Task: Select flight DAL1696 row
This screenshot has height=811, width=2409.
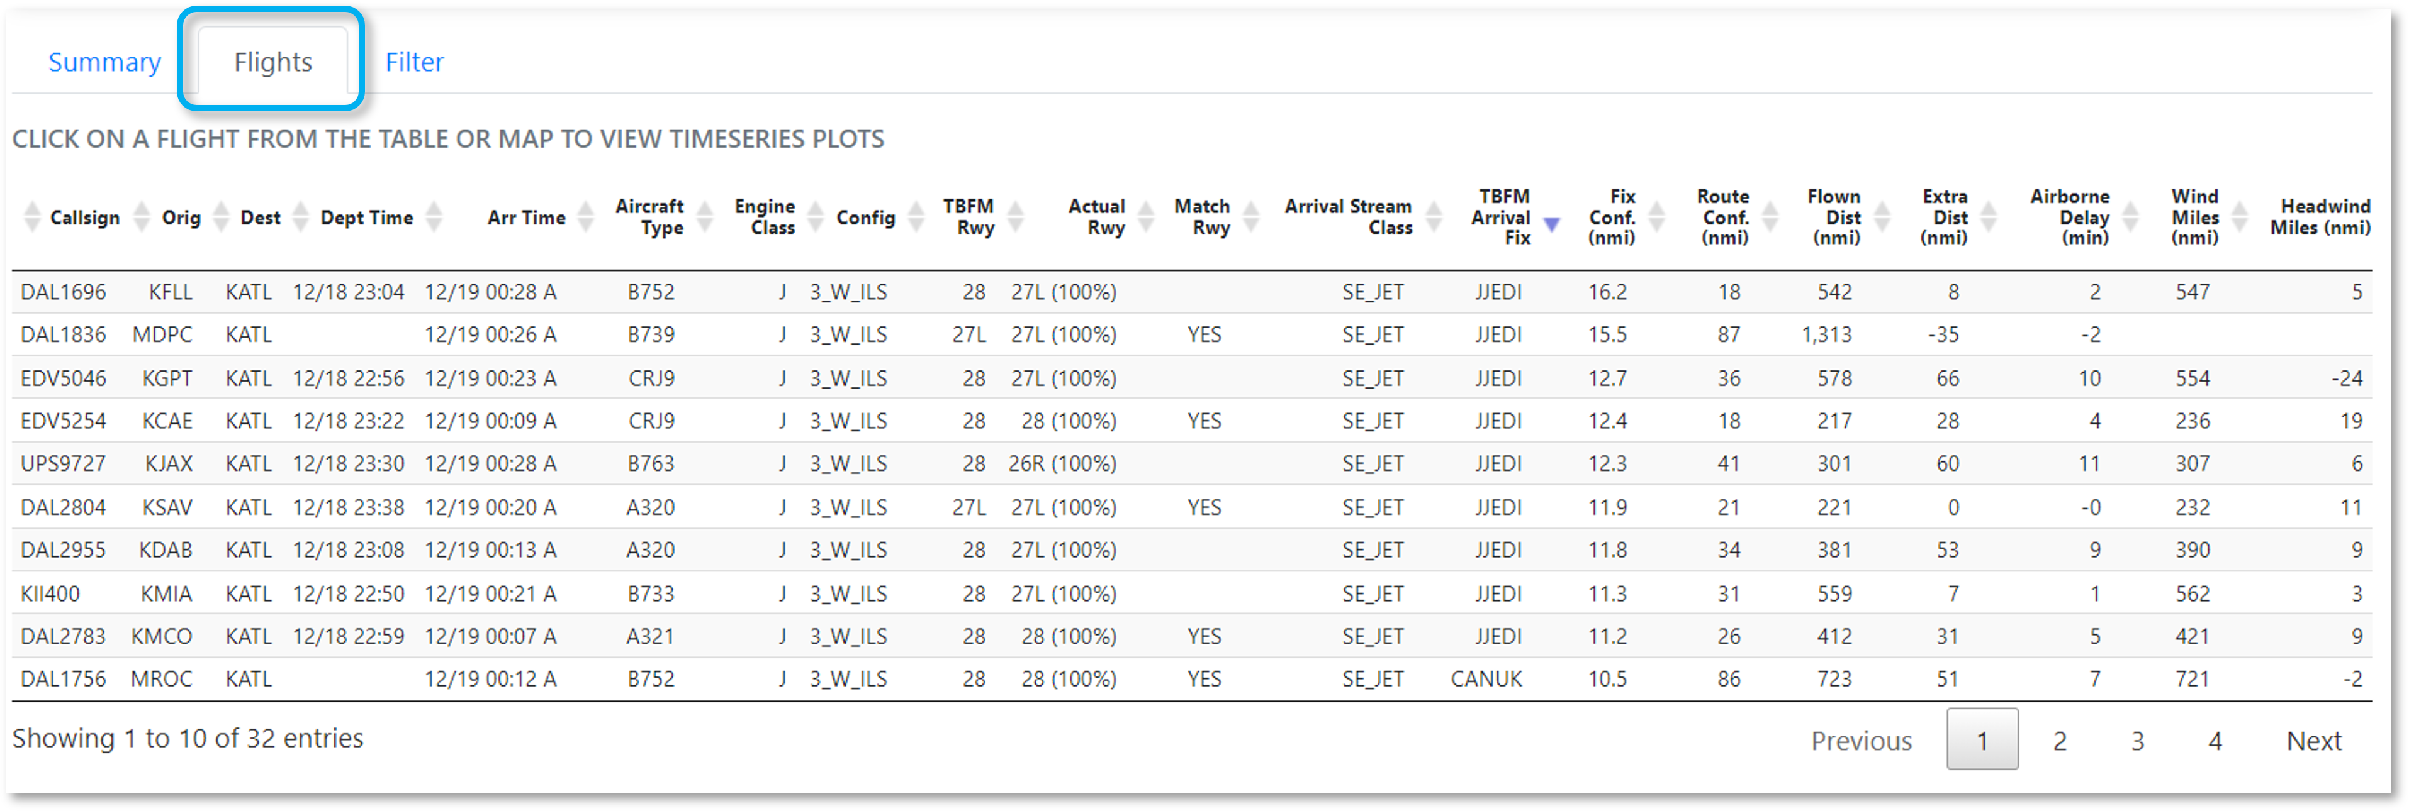Action: (x=64, y=292)
